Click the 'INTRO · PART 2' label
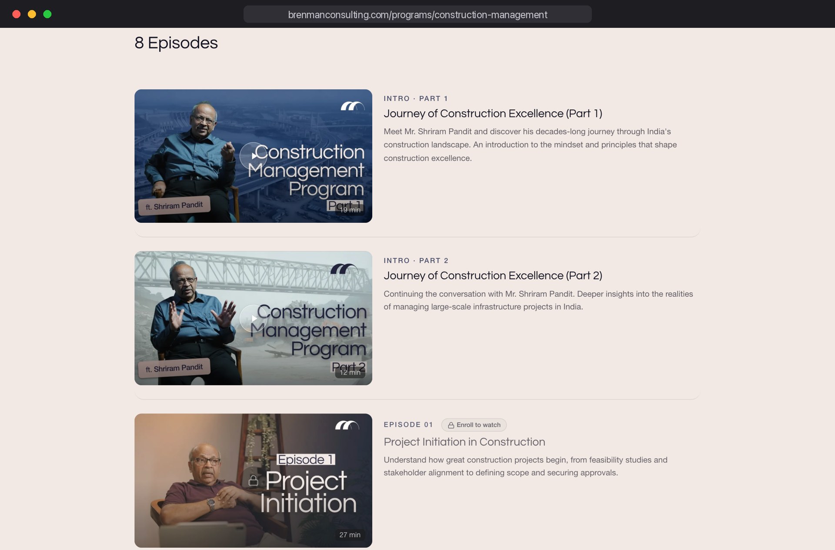 [416, 261]
